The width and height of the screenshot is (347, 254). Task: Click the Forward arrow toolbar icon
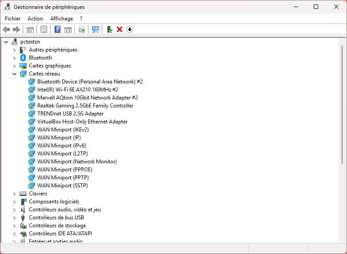16,29
